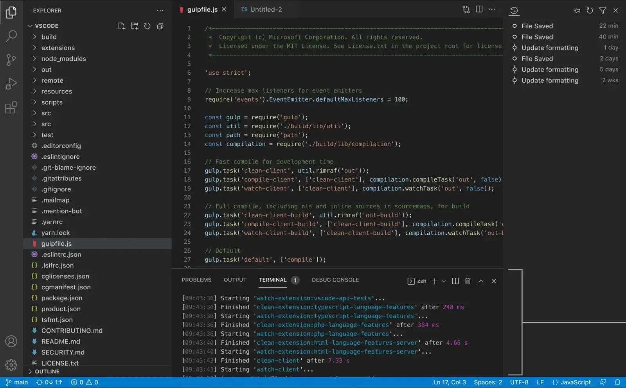Select the File Saved 22 min timeline entry
626x388 pixels.
pyautogui.click(x=565, y=26)
